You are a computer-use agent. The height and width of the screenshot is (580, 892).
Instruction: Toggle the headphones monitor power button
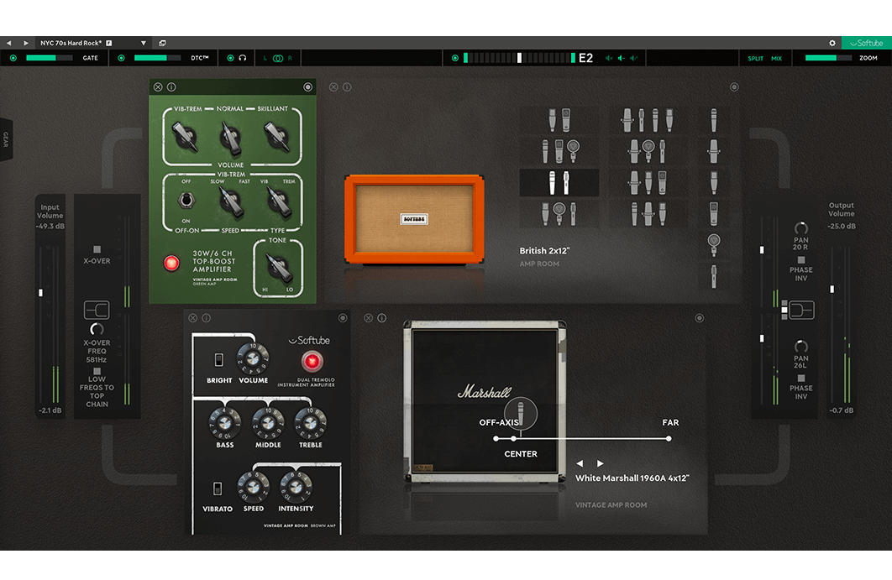click(230, 58)
